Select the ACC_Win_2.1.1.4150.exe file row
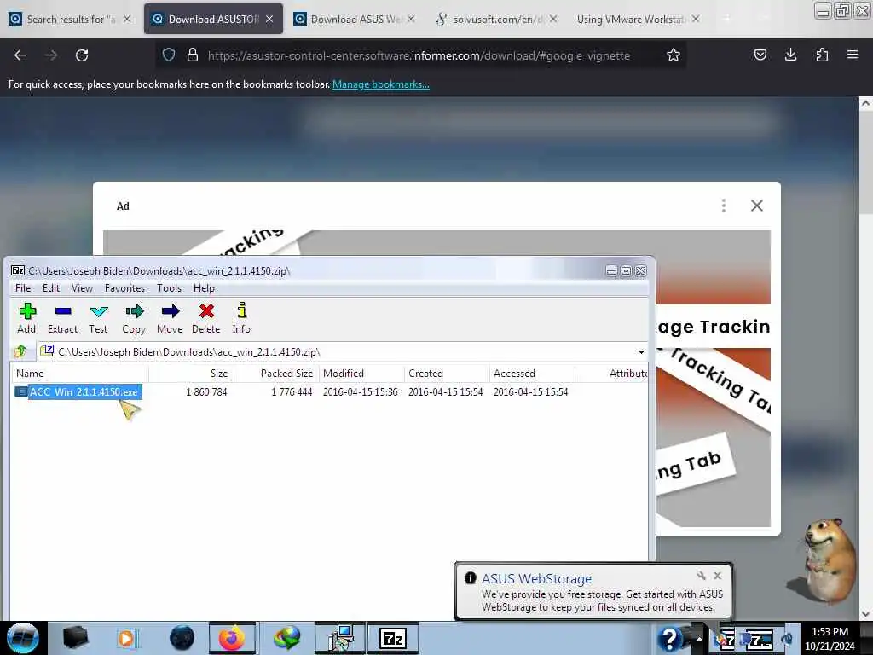873x655 pixels. tap(328, 392)
